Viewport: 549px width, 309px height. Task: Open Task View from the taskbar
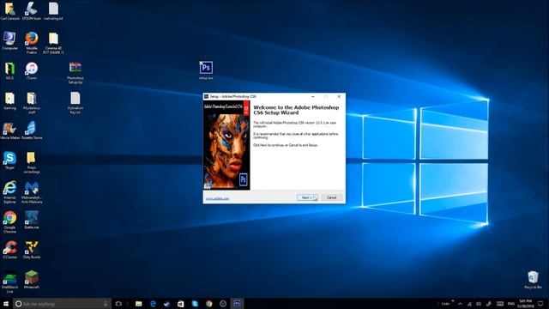(118, 304)
